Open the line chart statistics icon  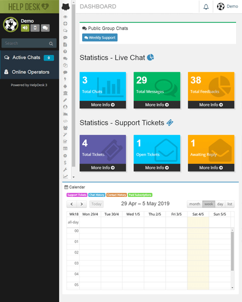[65, 176]
